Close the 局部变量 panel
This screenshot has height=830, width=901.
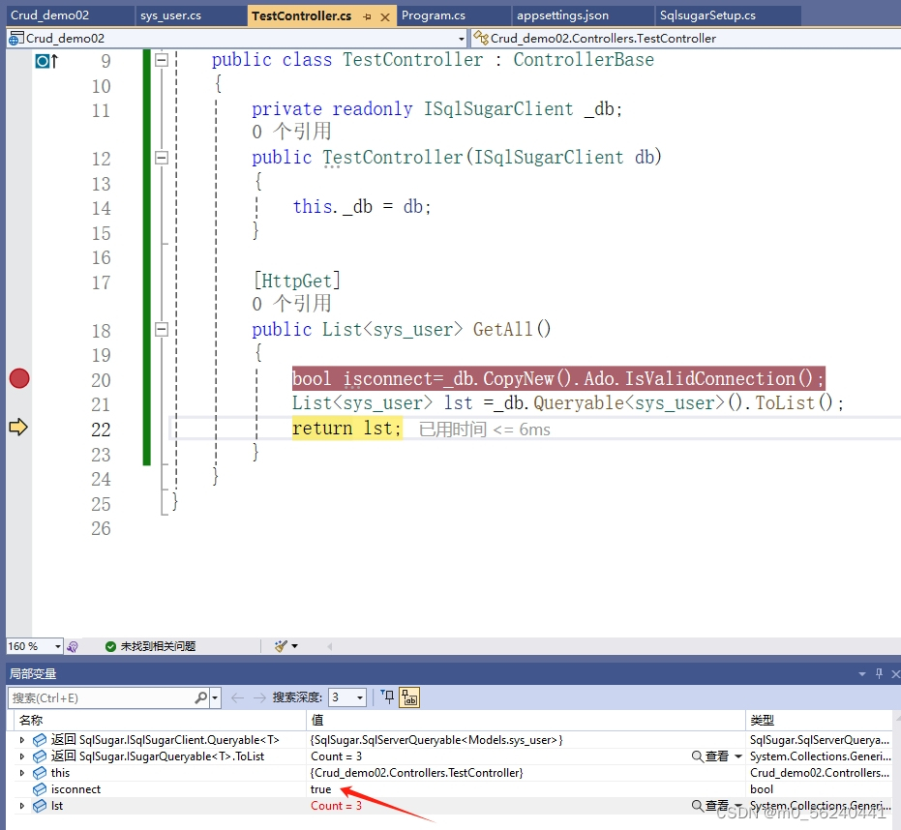pyautogui.click(x=895, y=673)
